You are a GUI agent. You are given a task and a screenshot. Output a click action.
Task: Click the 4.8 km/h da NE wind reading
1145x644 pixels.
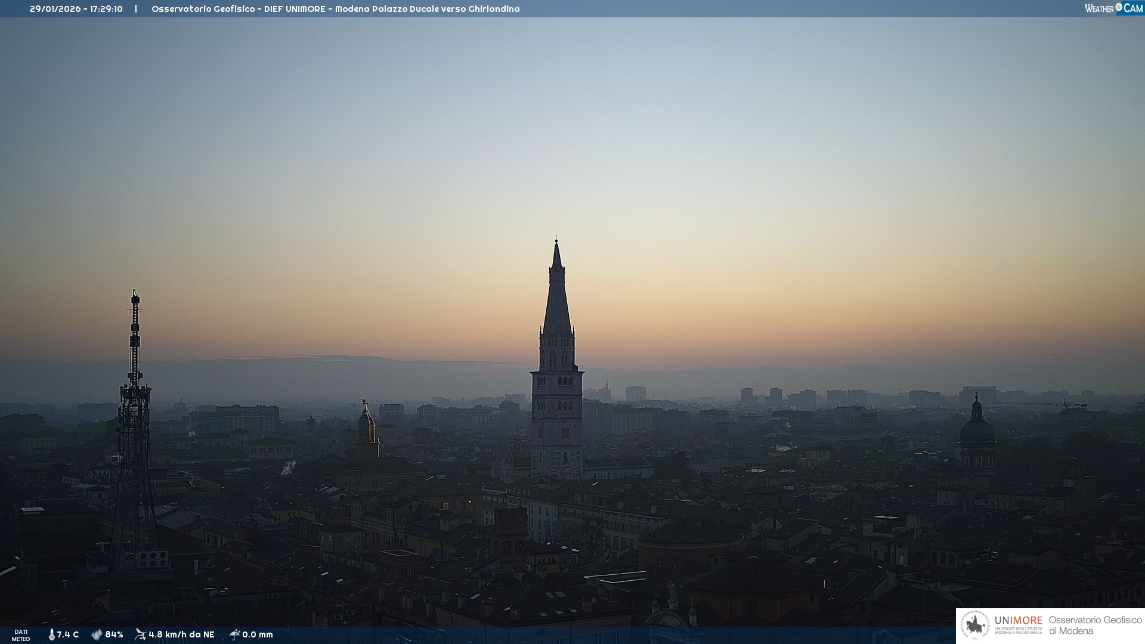(181, 634)
